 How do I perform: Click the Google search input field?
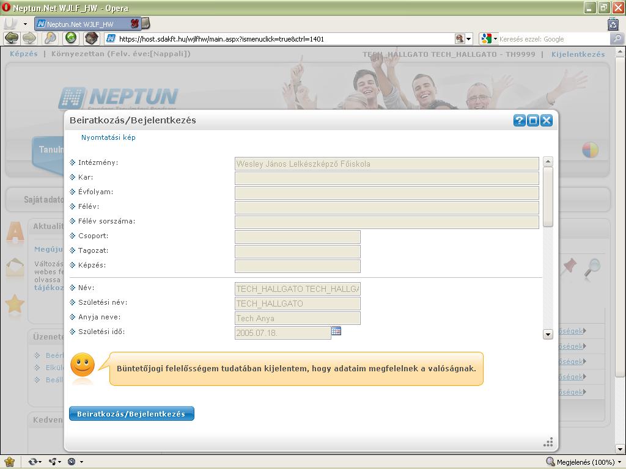[x=554, y=39]
